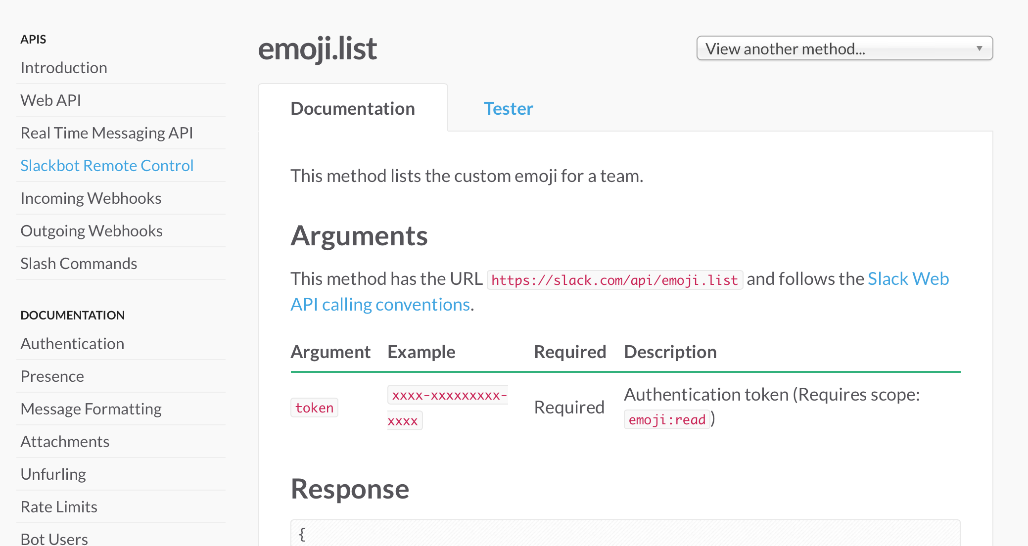
Task: Click the Description column header
Action: [x=670, y=352]
